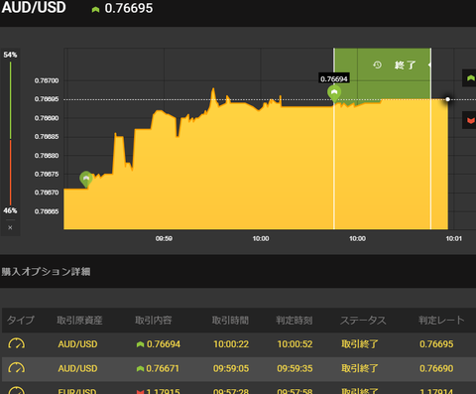Click the 判定レート column header
The image size is (476, 394).
point(441,320)
